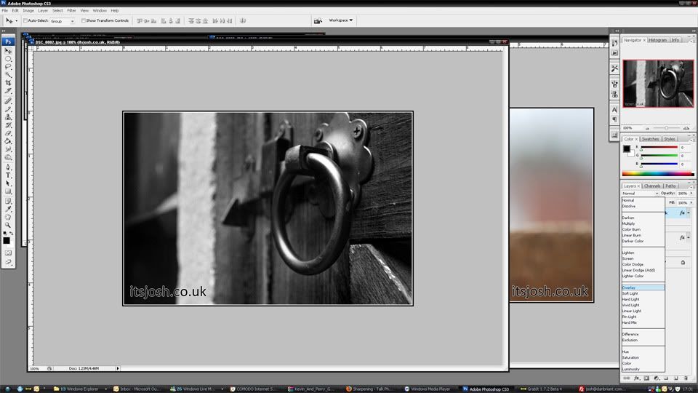Viewport: 698px width, 393px height.
Task: Click the color spectrum ramp
Action: click(x=658, y=174)
